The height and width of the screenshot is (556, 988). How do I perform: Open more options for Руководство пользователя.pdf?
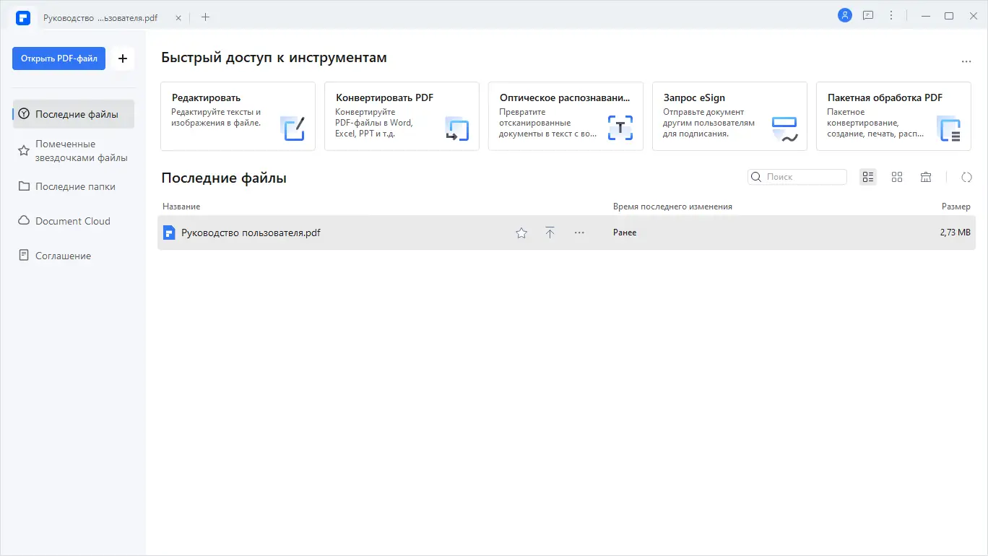[578, 233]
